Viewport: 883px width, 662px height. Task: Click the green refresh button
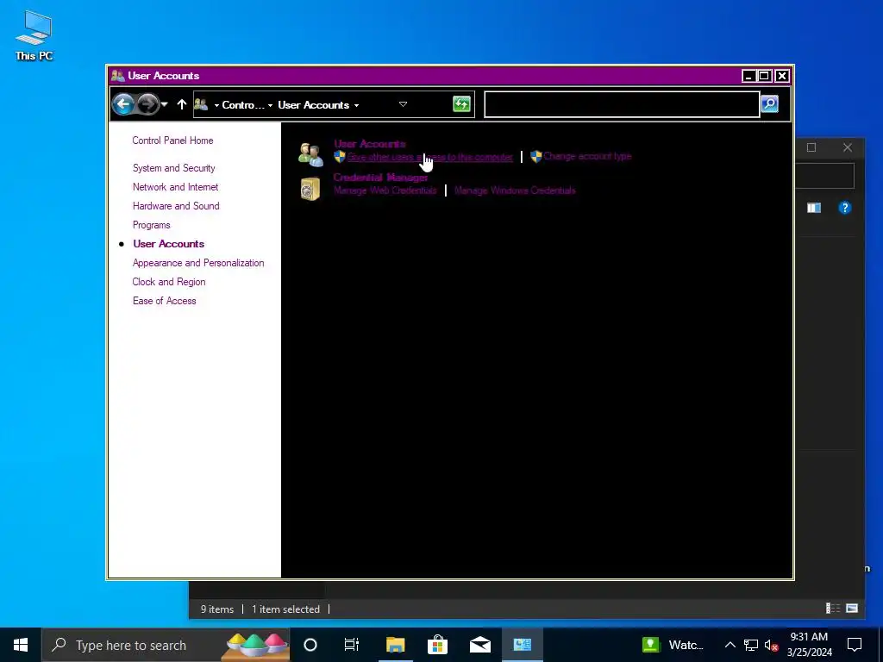click(462, 104)
